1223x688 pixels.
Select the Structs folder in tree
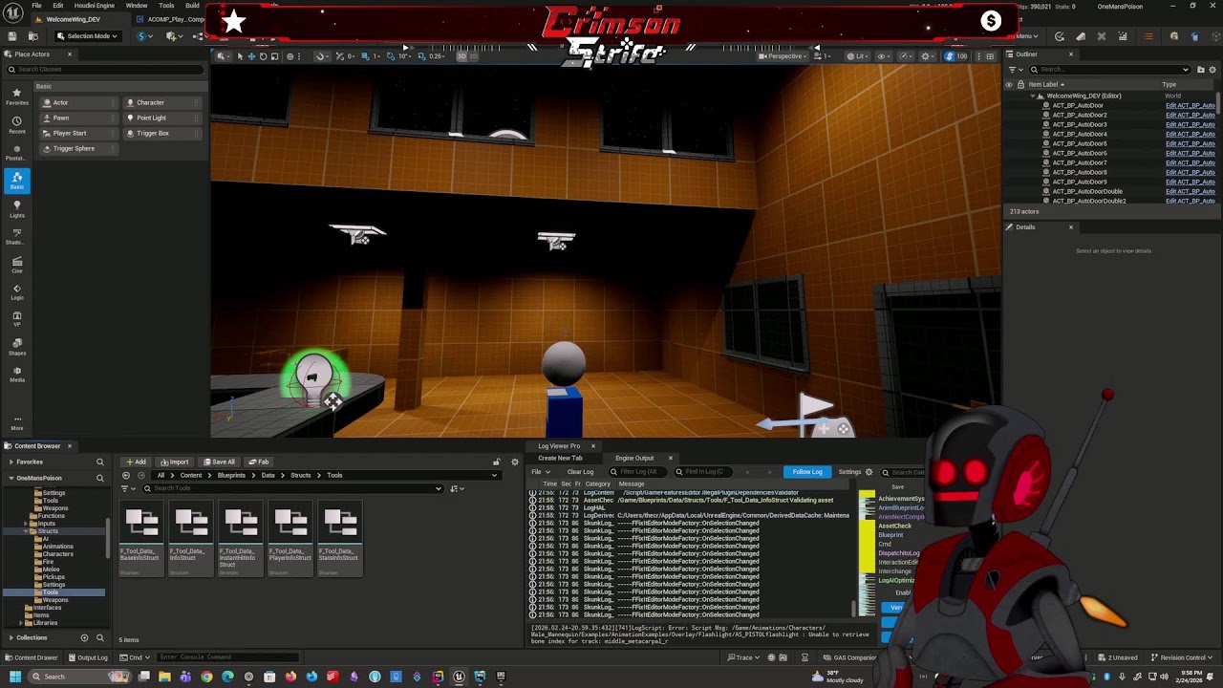click(x=48, y=530)
